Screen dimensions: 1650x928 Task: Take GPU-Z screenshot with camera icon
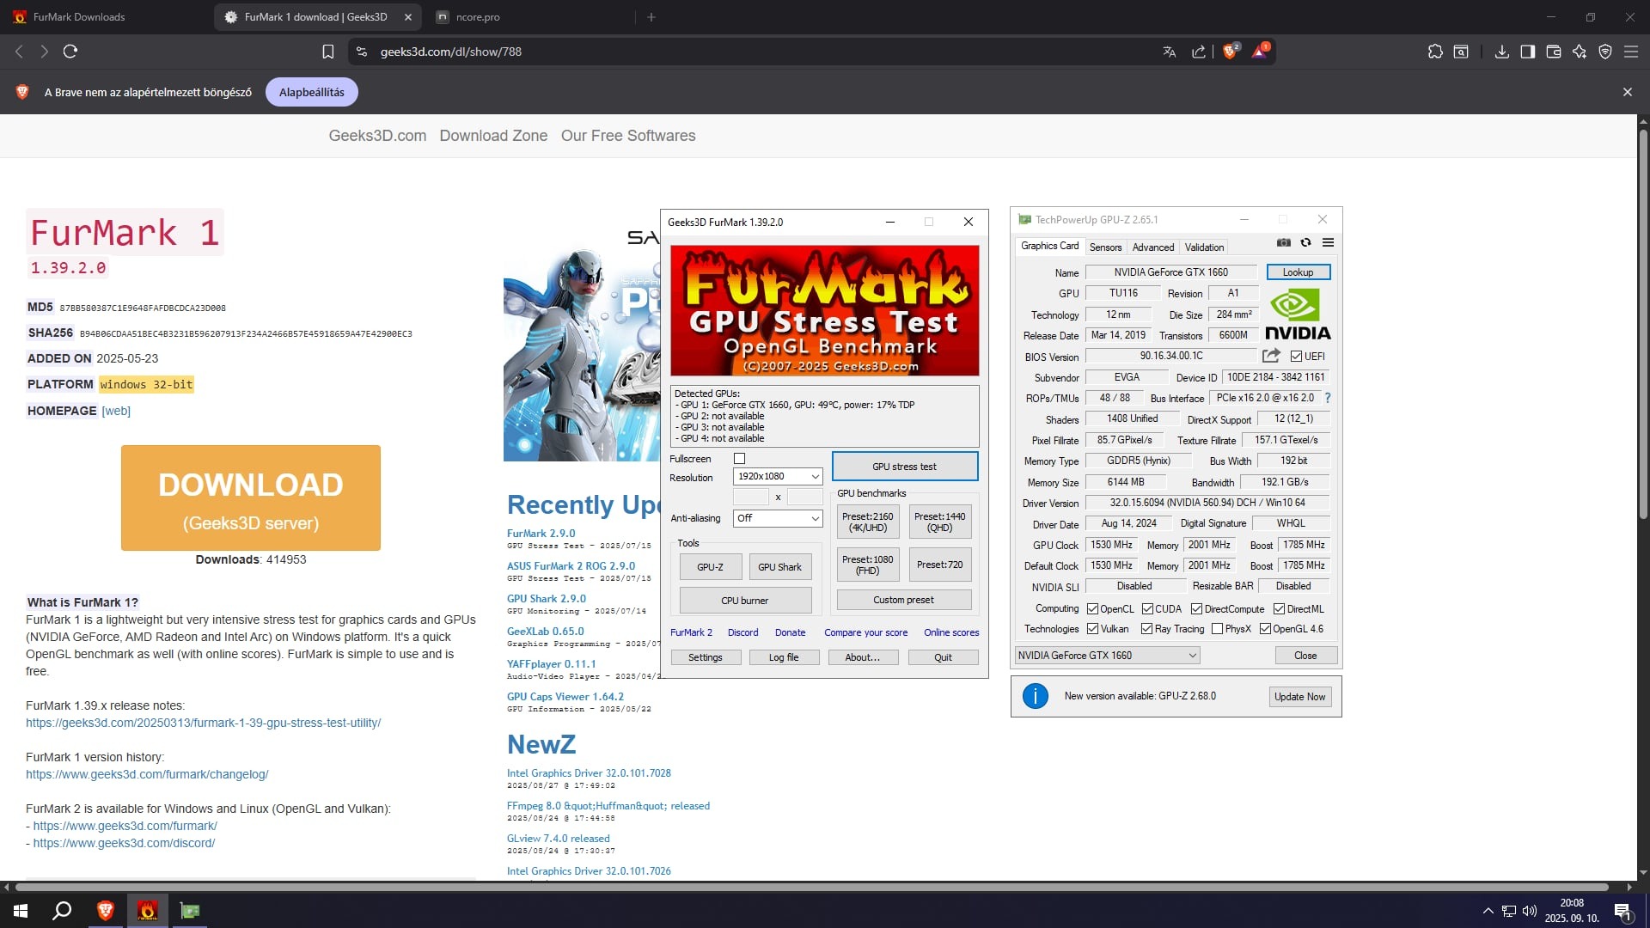point(1283,243)
